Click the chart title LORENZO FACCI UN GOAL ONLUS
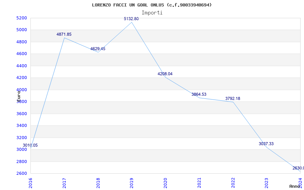304x190 pixels. (128, 5)
